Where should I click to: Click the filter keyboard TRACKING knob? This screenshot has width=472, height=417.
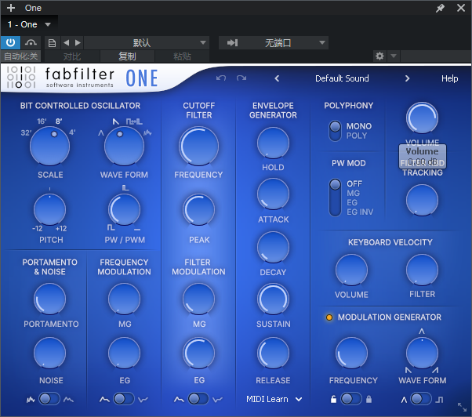(x=422, y=201)
